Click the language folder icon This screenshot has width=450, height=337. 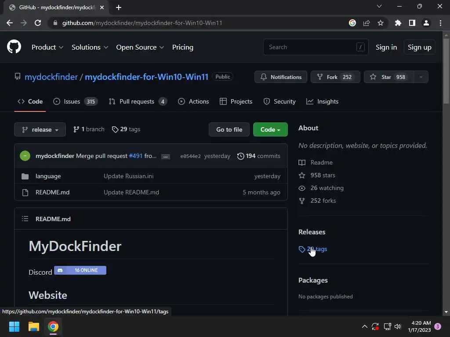coord(25,176)
